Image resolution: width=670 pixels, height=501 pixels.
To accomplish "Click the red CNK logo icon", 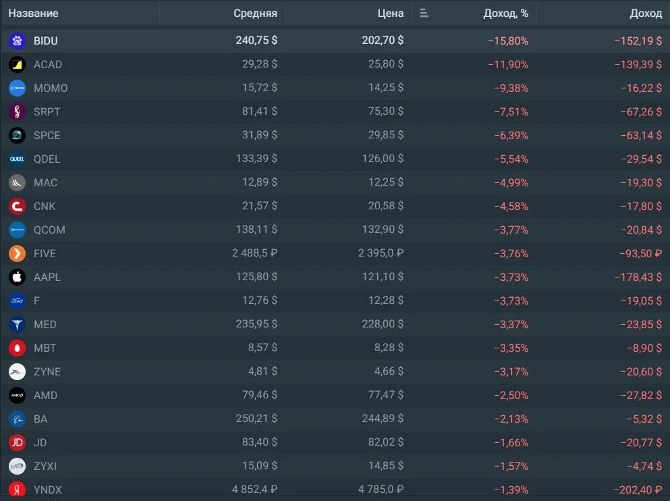I will tap(17, 207).
